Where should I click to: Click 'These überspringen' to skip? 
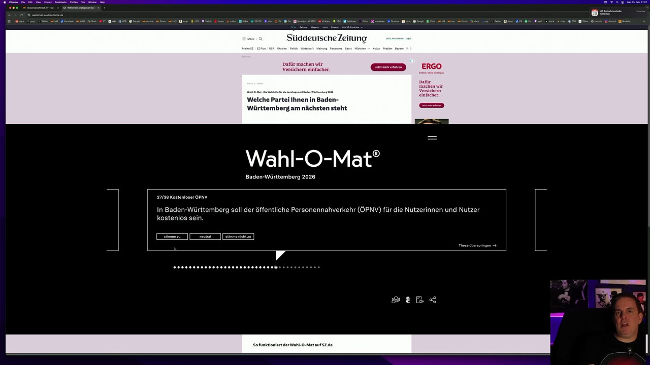[477, 246]
